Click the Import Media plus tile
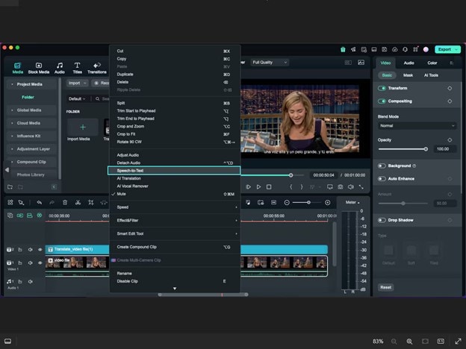This screenshot has width=466, height=349. 83,127
